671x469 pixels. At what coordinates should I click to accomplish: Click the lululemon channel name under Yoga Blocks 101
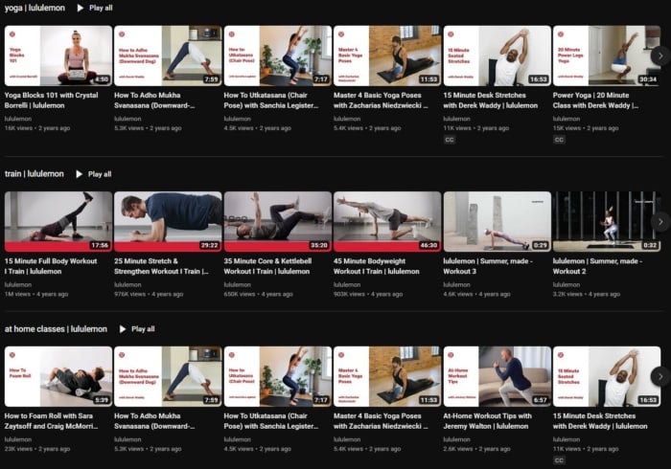point(18,119)
